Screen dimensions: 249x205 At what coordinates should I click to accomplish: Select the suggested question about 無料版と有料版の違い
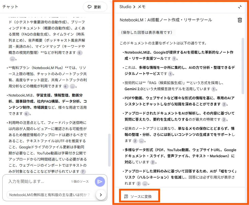point(50,195)
